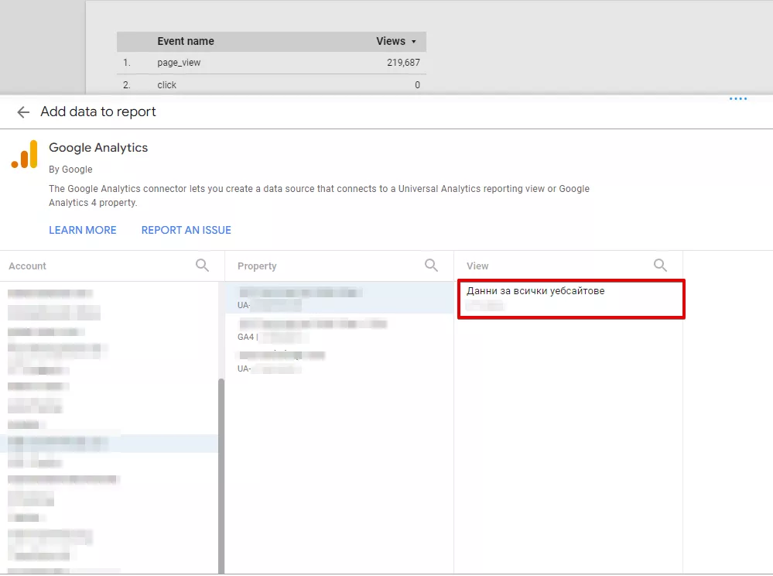
Task: Open search in the Account column
Action: point(202,266)
